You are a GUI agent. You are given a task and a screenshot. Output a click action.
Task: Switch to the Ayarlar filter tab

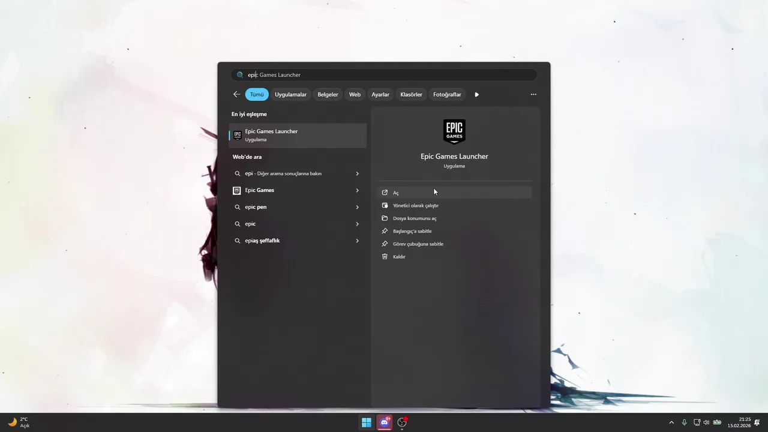click(x=380, y=94)
